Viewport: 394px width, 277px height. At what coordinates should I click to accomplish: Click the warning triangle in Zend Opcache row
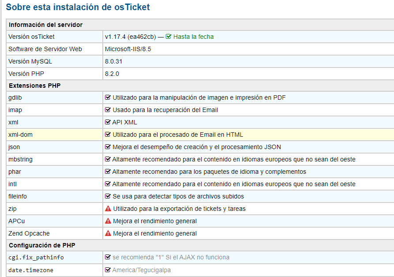tap(108, 233)
